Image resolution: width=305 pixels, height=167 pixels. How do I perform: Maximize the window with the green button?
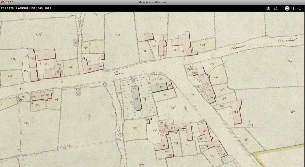[12, 2]
